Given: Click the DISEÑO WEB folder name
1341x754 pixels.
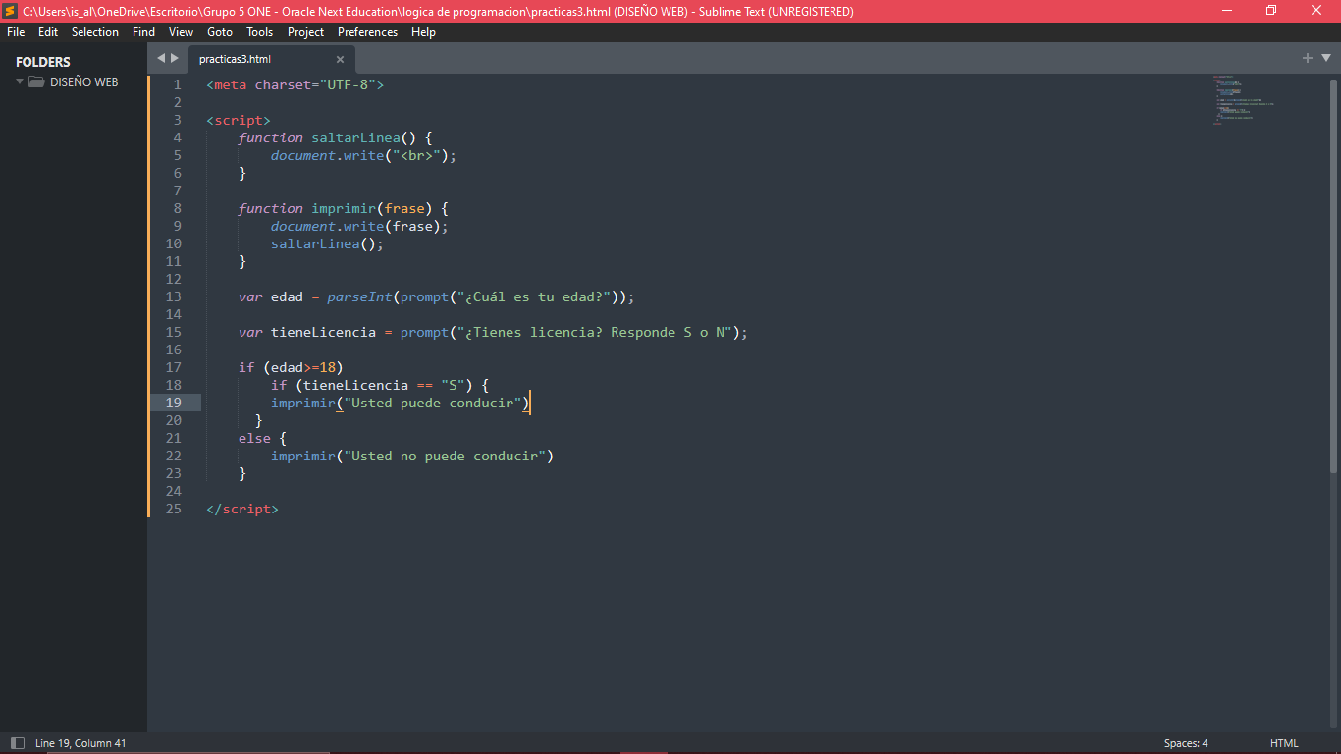Looking at the screenshot, I should (x=84, y=82).
